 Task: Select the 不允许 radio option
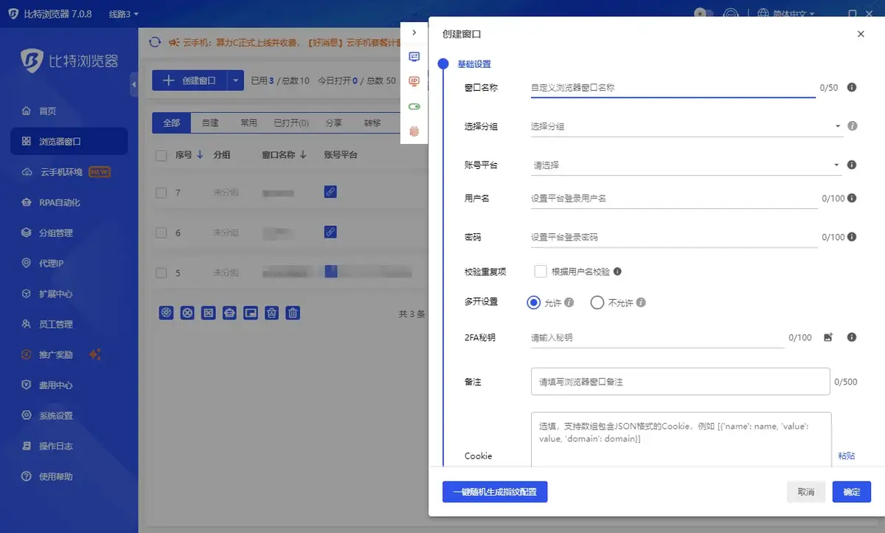(x=597, y=302)
